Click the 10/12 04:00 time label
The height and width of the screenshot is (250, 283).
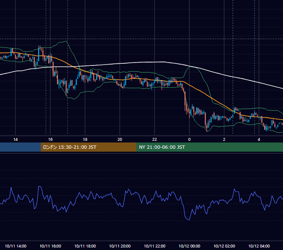point(259,246)
